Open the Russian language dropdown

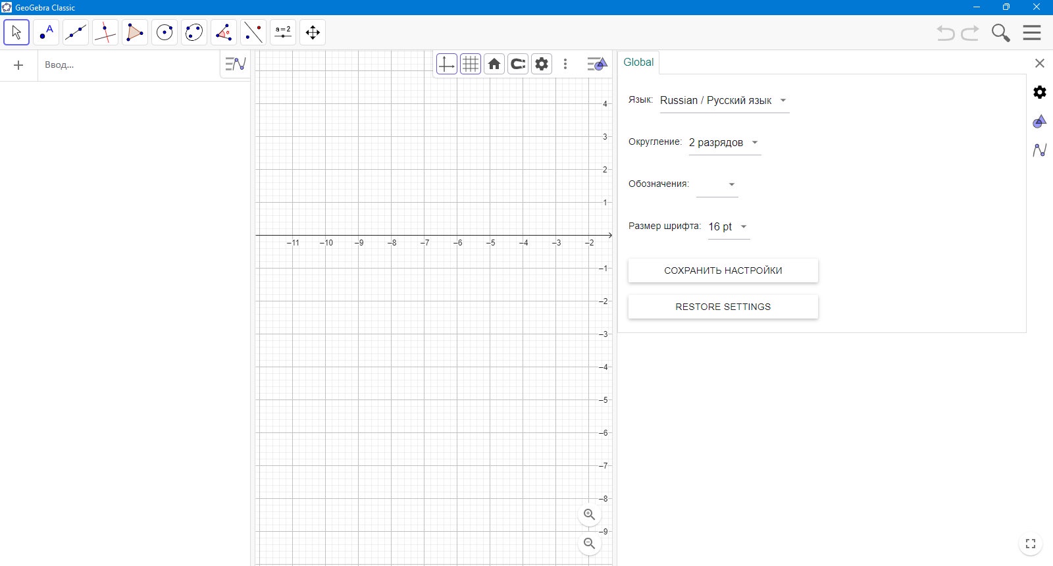coord(725,101)
